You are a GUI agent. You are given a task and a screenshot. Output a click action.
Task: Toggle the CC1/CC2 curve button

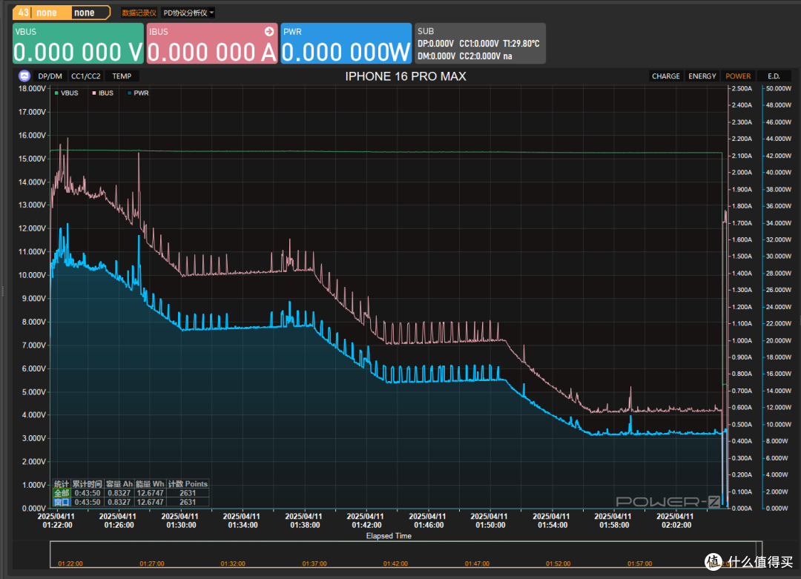pyautogui.click(x=86, y=76)
